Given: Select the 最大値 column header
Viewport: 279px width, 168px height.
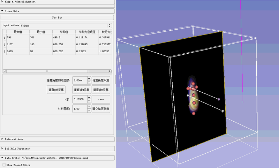Looking at the screenshot, I should click(x=18, y=32).
